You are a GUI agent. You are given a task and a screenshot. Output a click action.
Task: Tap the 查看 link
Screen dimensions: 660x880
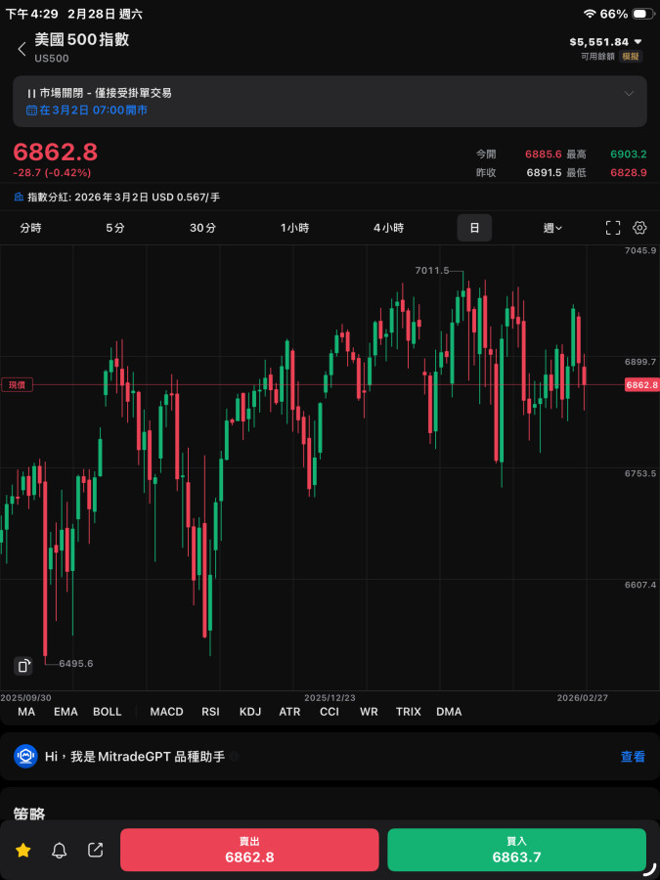pos(633,757)
